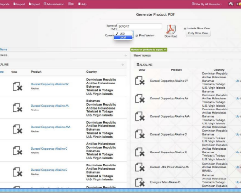This screenshot has height=193, width=241.
Task: Open the Administration menu
Action: coord(54,4)
